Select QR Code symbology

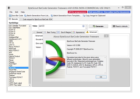[19, 68]
